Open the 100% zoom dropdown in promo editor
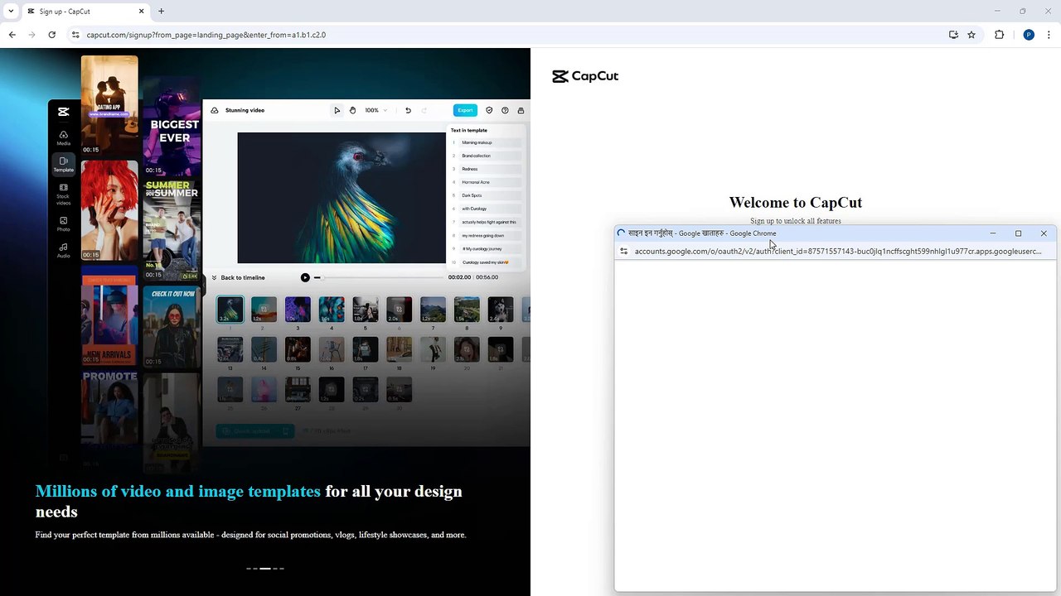The image size is (1061, 596). click(376, 110)
